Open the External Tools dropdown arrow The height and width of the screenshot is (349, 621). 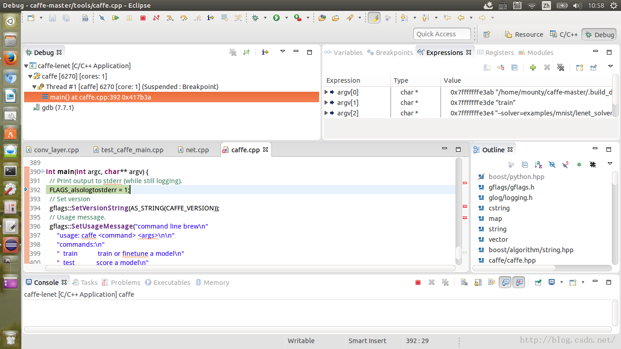pyautogui.click(x=308, y=18)
